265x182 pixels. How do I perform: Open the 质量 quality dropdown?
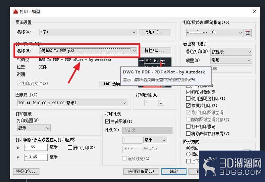(231, 60)
